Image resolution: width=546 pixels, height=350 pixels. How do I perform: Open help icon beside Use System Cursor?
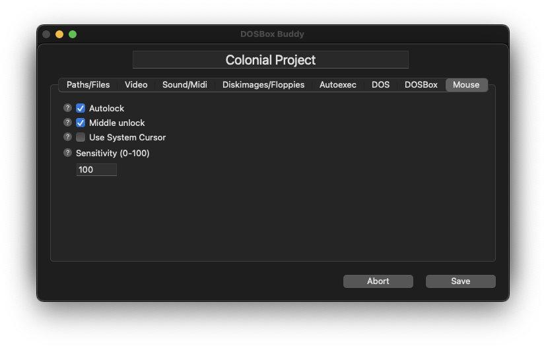pyautogui.click(x=67, y=137)
